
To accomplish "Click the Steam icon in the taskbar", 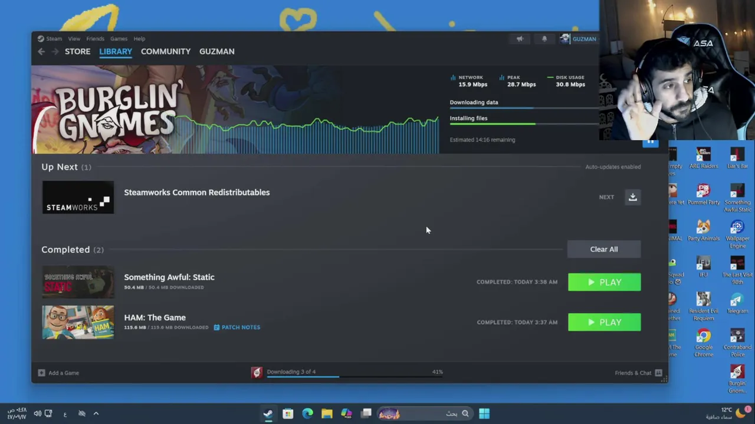I will [x=268, y=413].
